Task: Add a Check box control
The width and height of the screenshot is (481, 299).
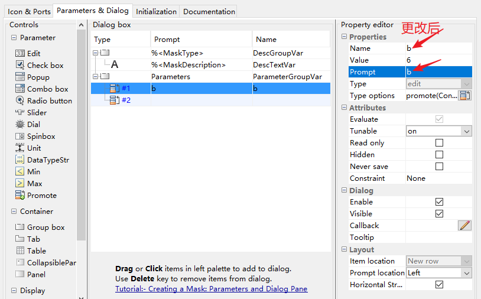Action: coord(39,66)
